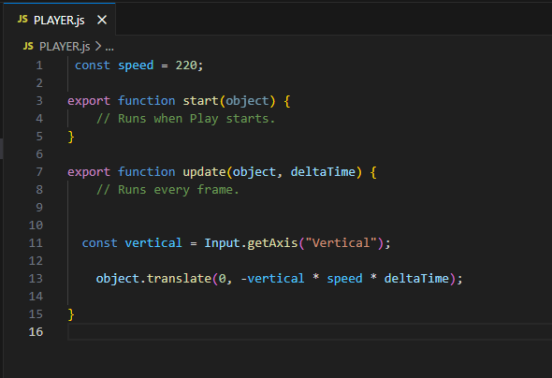This screenshot has width=552, height=378.
Task: Place the cursor on the 'speed' constant declaration
Action: (136, 65)
